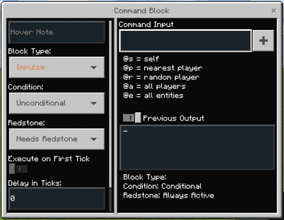
Task: Open the Condition Unconditional dropdown
Action: pyautogui.click(x=57, y=103)
